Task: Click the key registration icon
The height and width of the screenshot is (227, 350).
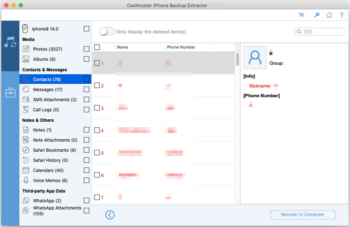Action: (316, 15)
